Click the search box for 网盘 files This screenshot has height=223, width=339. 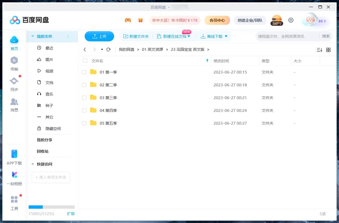(x=287, y=36)
